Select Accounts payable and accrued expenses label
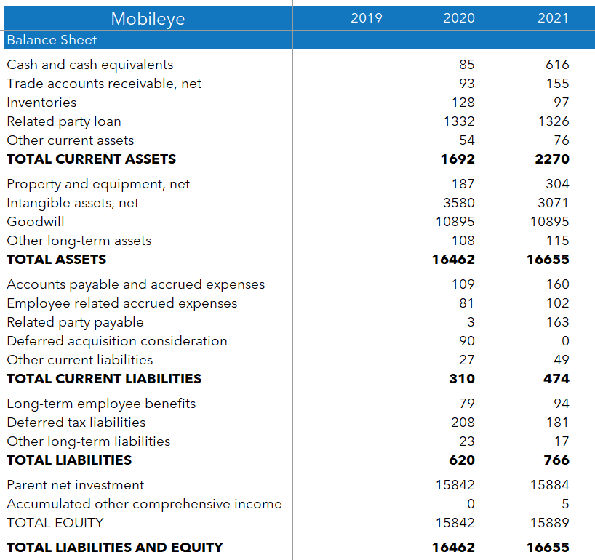Screen dimensions: 595x560 136,285
